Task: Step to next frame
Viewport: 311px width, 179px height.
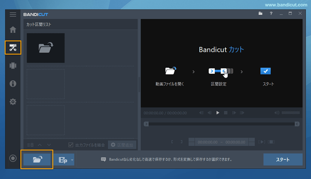Action: tap(234, 113)
